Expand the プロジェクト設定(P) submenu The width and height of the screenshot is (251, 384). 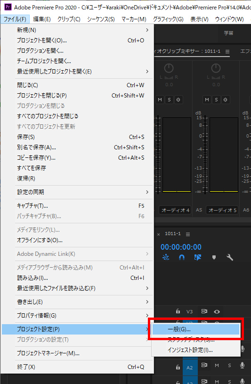point(77,329)
